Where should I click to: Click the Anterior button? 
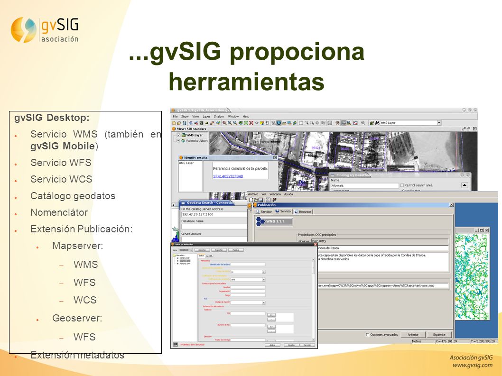413,335
